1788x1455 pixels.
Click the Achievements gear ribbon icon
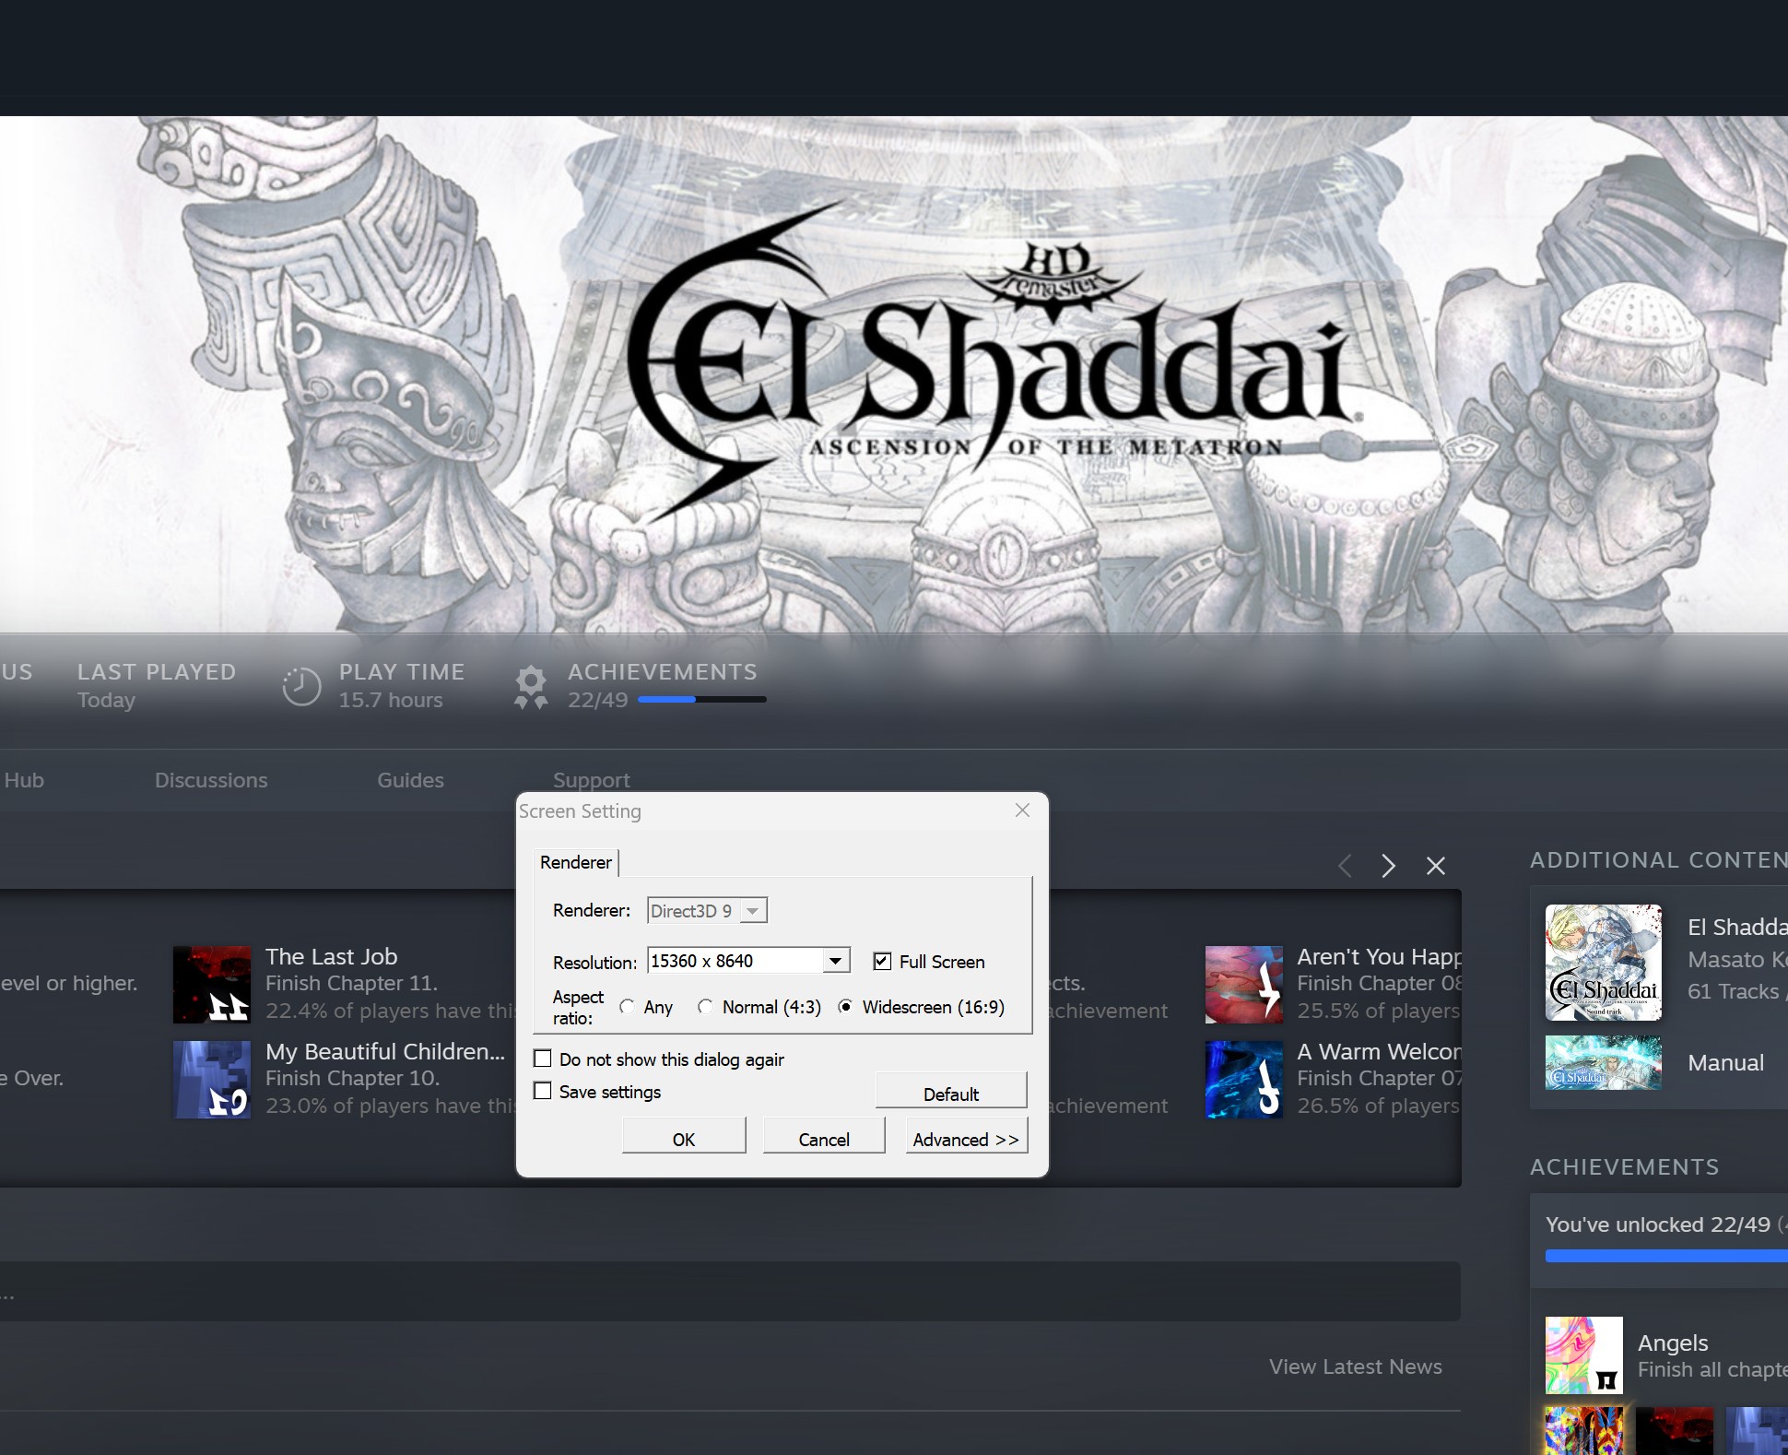click(531, 687)
